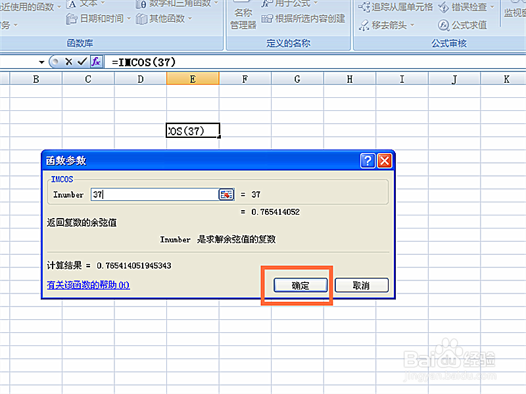This screenshot has width=526, height=394.
Task: Select column C header
Action: click(x=88, y=79)
